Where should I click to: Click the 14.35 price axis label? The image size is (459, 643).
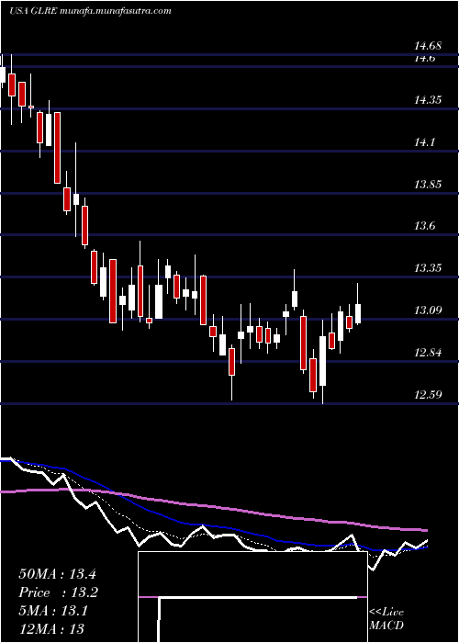[x=428, y=100]
